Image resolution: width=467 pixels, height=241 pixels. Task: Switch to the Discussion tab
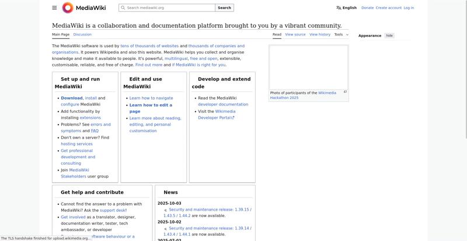(82, 34)
